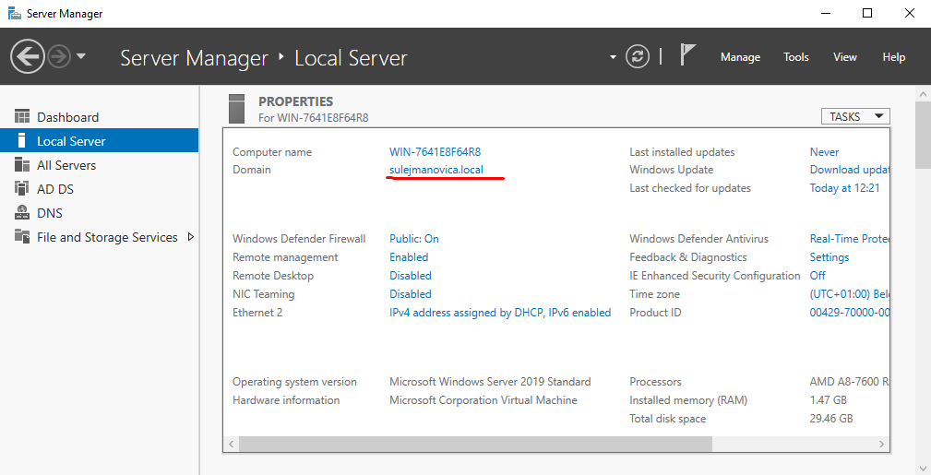Click the horizontal scrollbar in Properties
931x475 pixels.
point(475,444)
